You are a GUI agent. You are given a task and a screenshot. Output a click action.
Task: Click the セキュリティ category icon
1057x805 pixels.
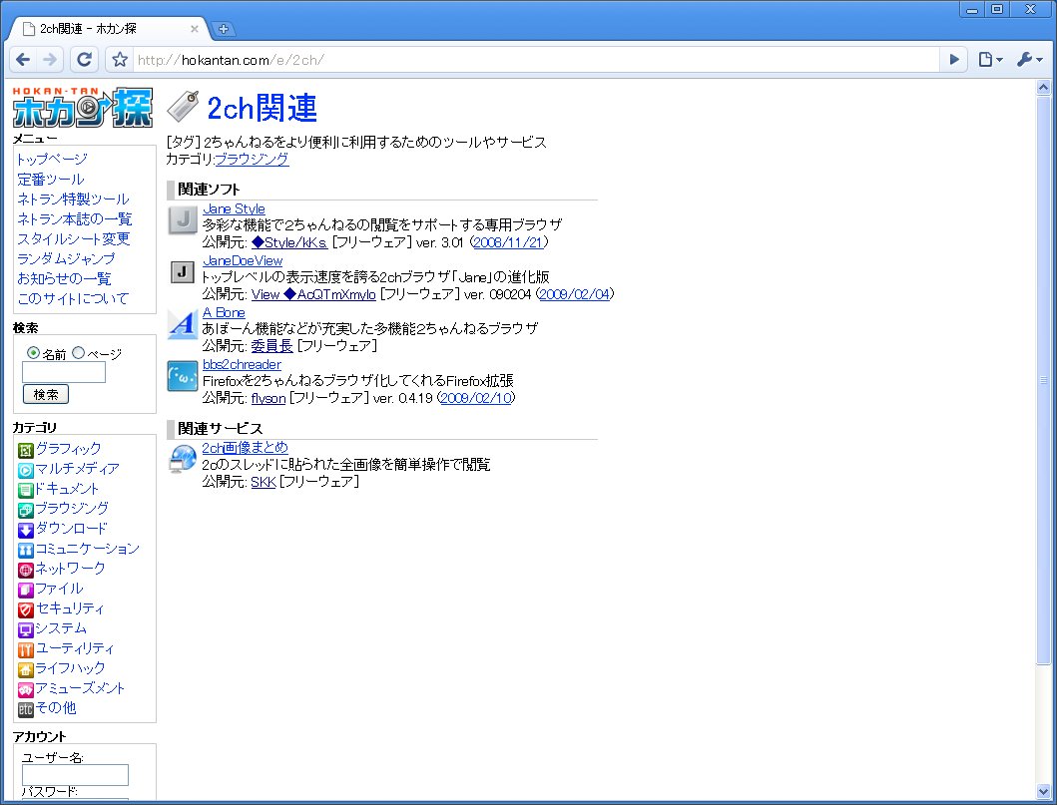[25, 609]
